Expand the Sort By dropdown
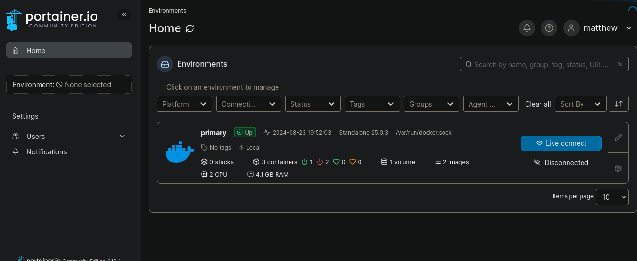The width and height of the screenshot is (637, 261). [x=581, y=104]
